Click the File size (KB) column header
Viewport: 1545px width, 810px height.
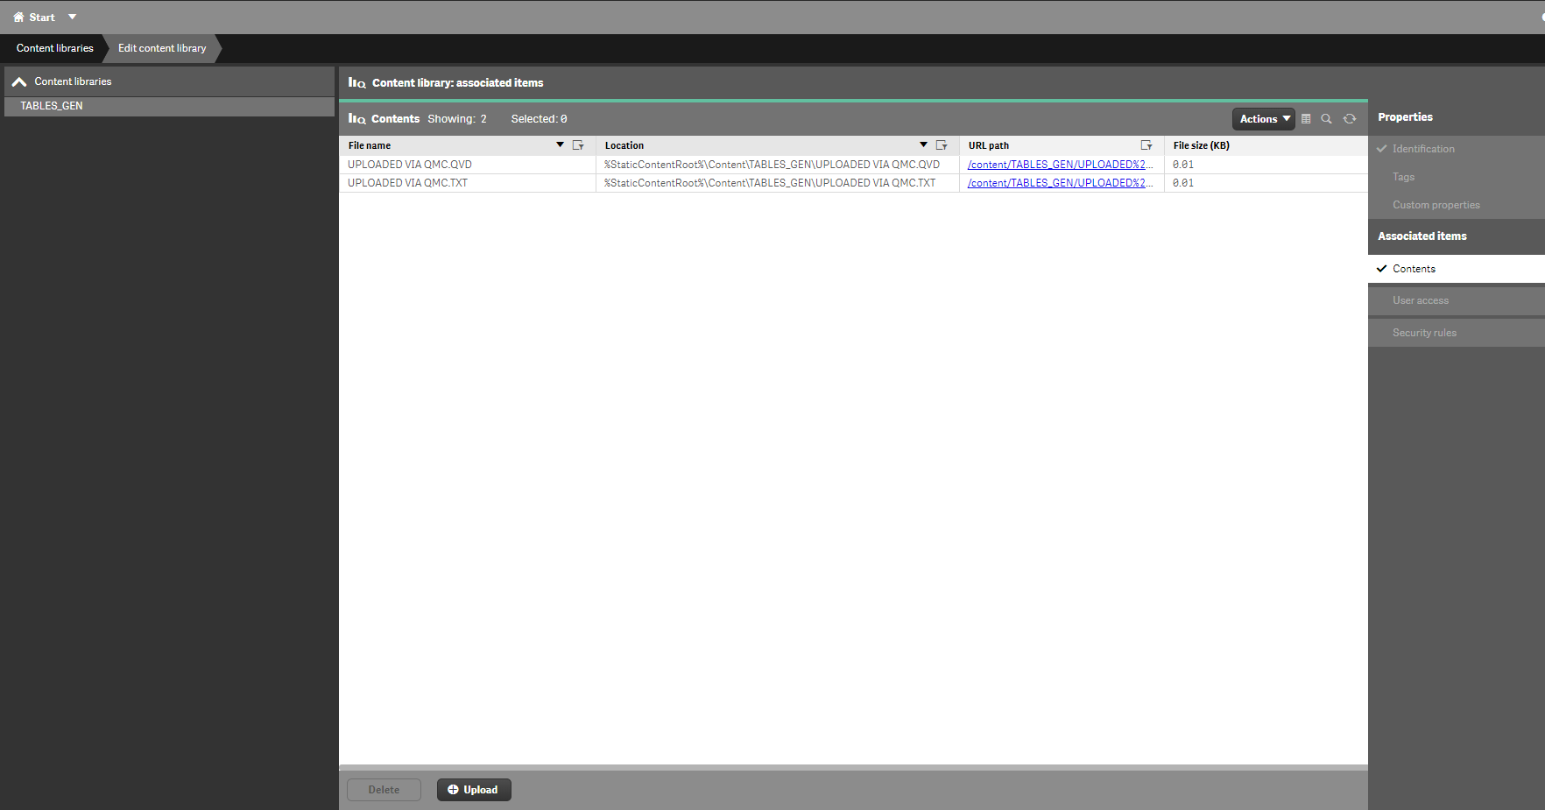click(x=1202, y=145)
